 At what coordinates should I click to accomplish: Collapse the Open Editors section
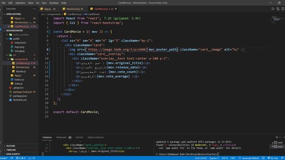click(20, 14)
